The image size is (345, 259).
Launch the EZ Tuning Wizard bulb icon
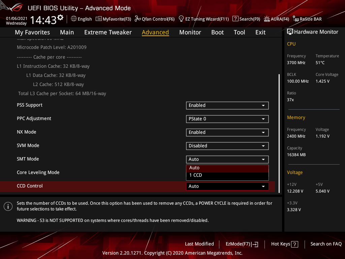click(181, 19)
